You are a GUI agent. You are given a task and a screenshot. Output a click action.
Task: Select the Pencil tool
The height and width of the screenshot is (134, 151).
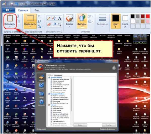(x=48, y=18)
